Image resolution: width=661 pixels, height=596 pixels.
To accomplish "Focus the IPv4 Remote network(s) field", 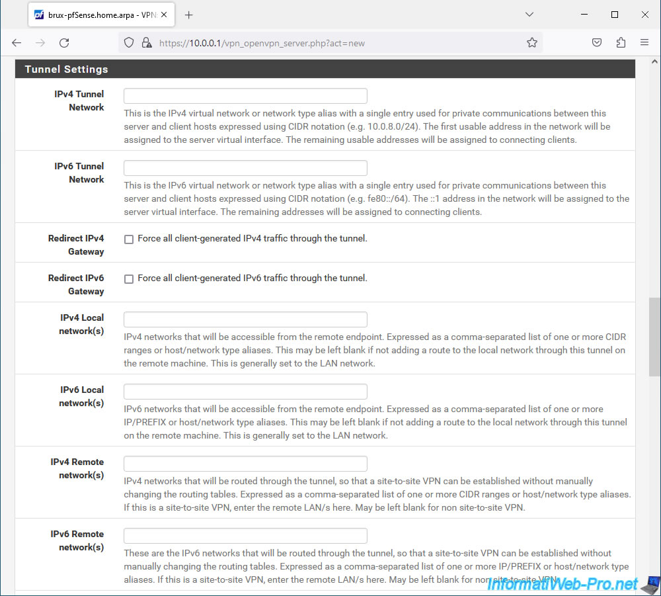I will [x=245, y=464].
